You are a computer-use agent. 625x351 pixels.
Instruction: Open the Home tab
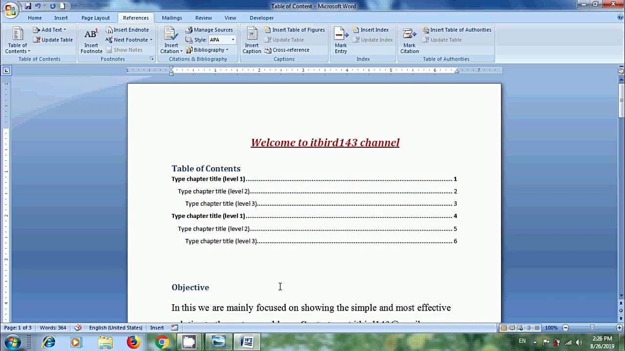pos(35,18)
